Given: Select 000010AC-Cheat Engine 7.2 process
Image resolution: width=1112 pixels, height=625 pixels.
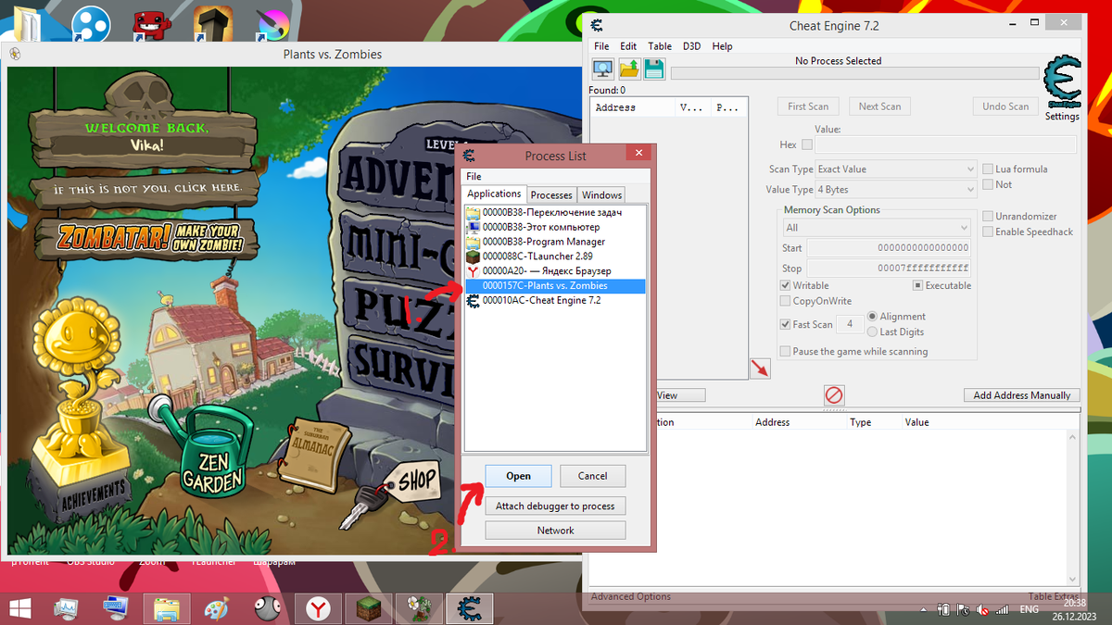Looking at the screenshot, I should (x=555, y=301).
